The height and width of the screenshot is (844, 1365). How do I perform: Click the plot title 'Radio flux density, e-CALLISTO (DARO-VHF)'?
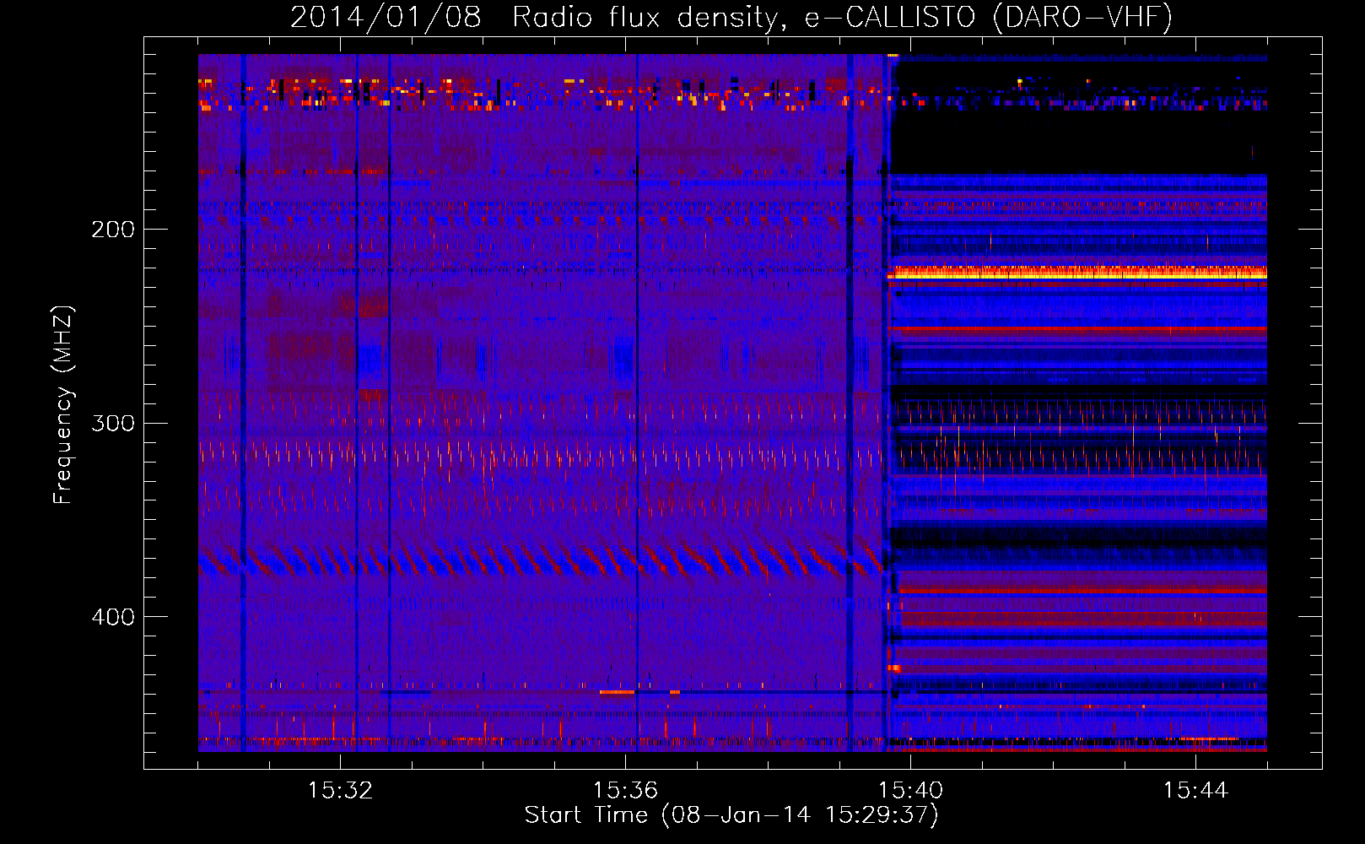tap(842, 18)
